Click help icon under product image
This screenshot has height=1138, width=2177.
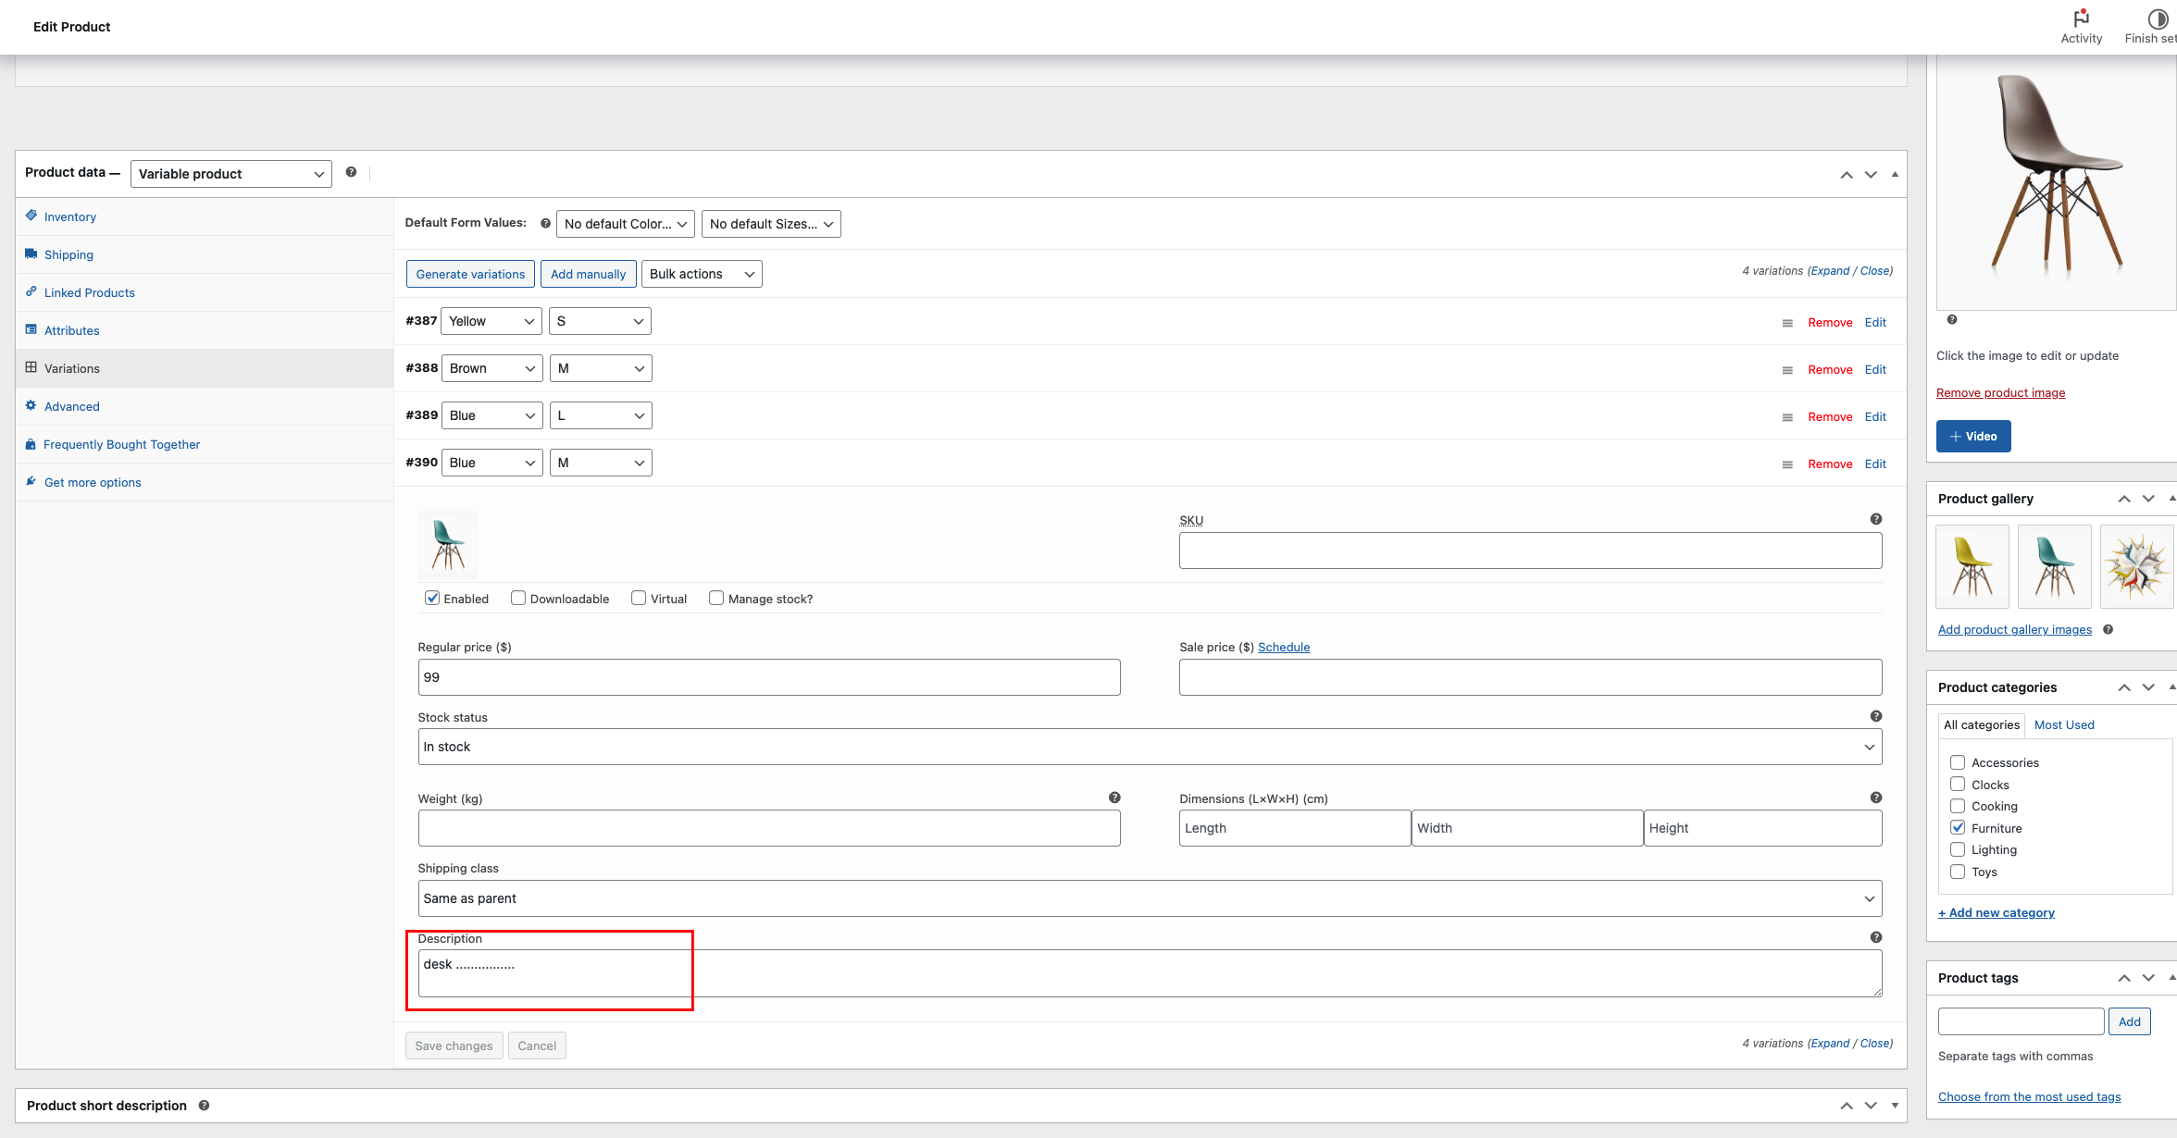tap(1952, 319)
